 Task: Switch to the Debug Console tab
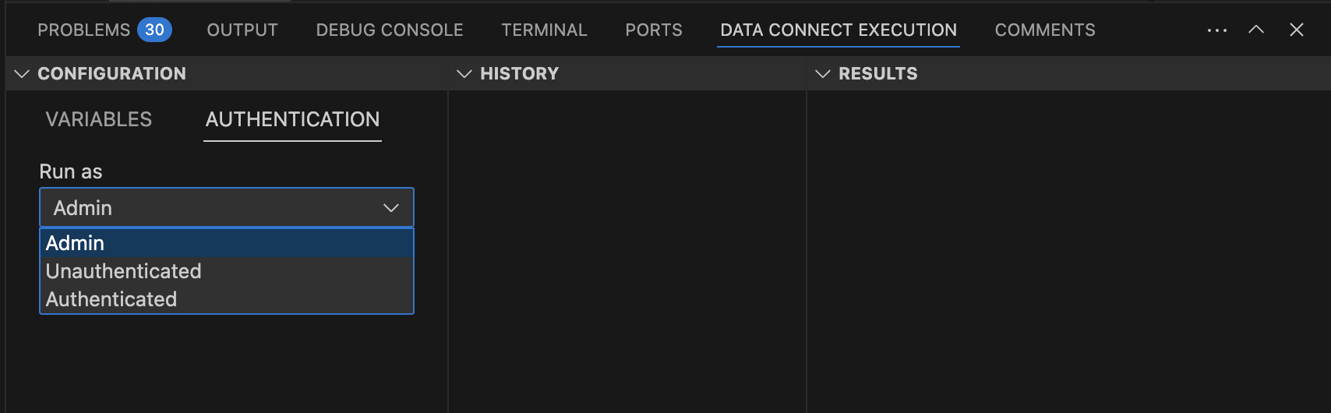tap(390, 30)
